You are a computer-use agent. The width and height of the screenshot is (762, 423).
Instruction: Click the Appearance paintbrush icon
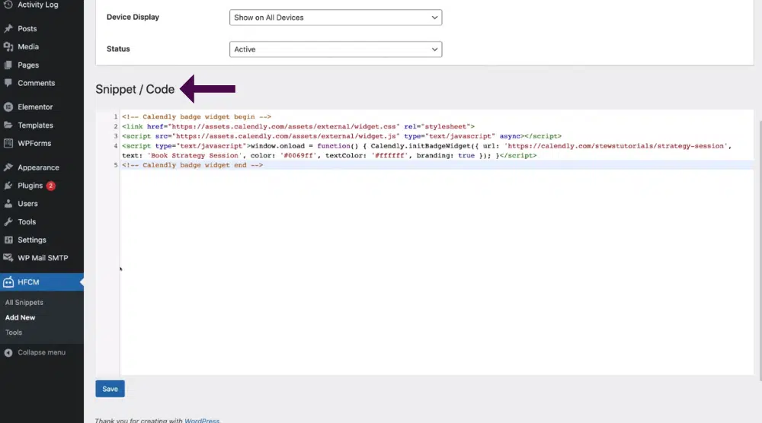coord(8,167)
